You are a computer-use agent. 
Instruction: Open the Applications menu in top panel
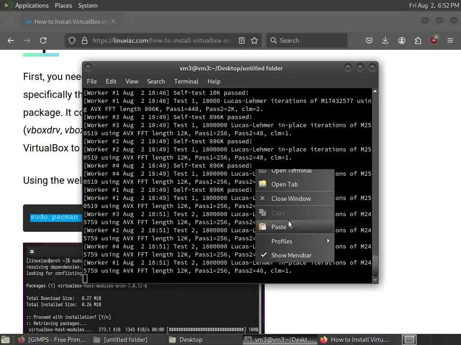32,5
